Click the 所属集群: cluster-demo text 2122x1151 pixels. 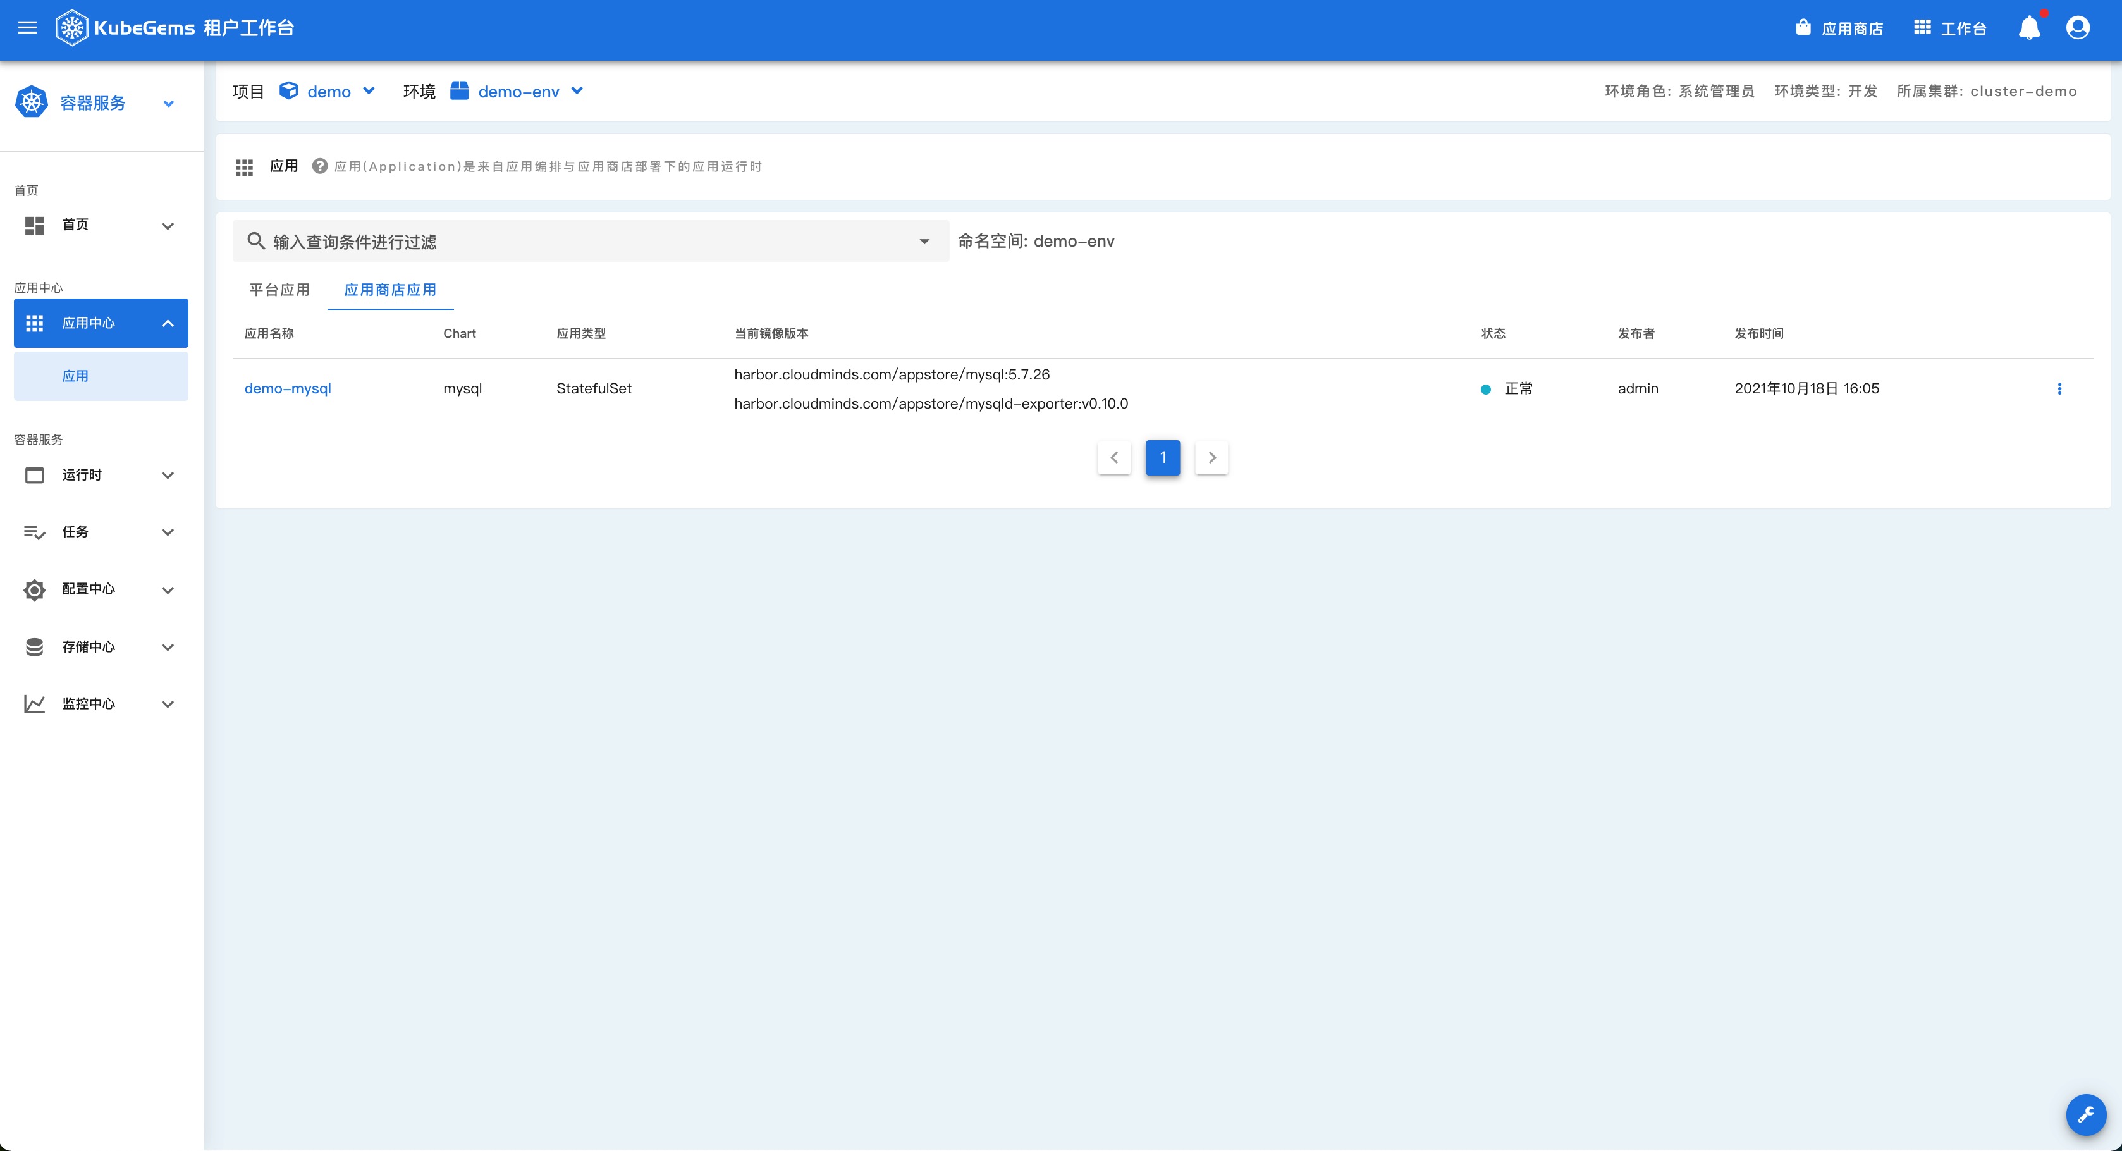[1987, 92]
